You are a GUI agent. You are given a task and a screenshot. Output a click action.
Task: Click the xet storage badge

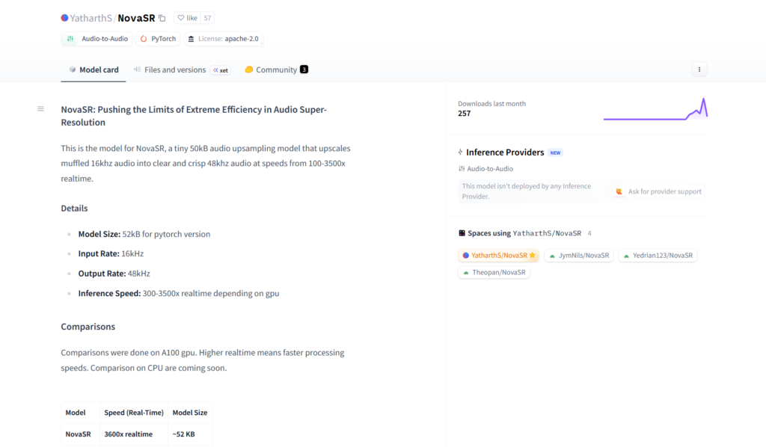point(221,70)
